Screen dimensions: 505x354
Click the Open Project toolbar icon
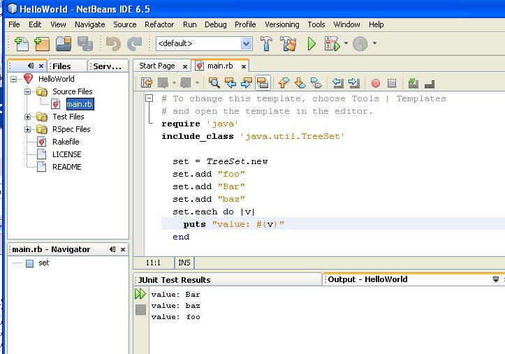tap(64, 44)
